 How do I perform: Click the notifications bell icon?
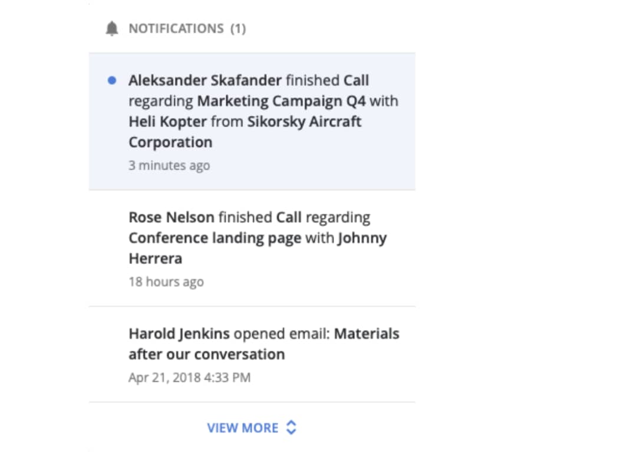pos(111,28)
